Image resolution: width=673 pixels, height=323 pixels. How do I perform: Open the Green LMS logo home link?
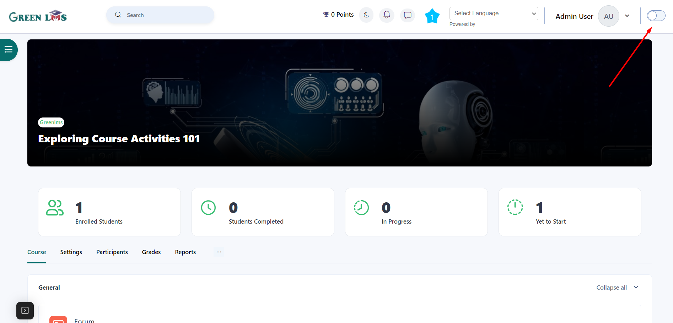pyautogui.click(x=38, y=16)
